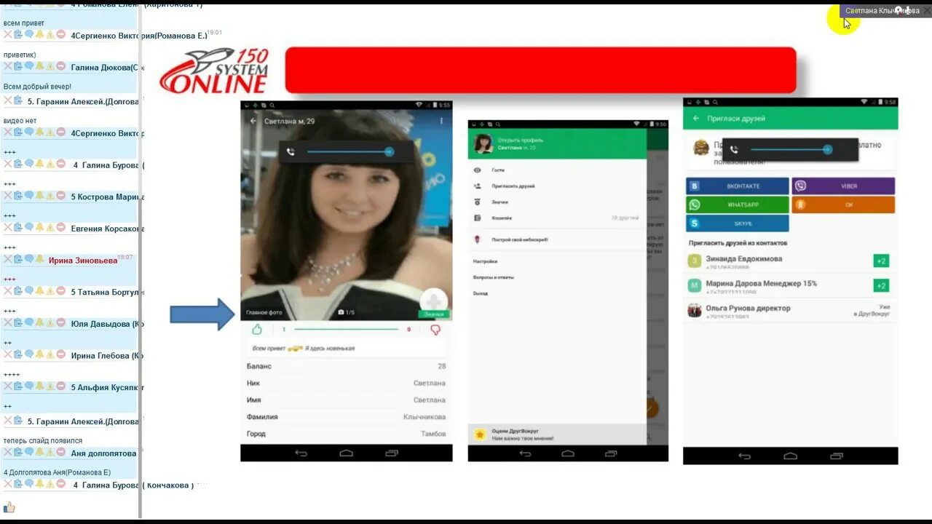Tap Android home button in middle phone
The width and height of the screenshot is (932, 524).
click(x=568, y=453)
